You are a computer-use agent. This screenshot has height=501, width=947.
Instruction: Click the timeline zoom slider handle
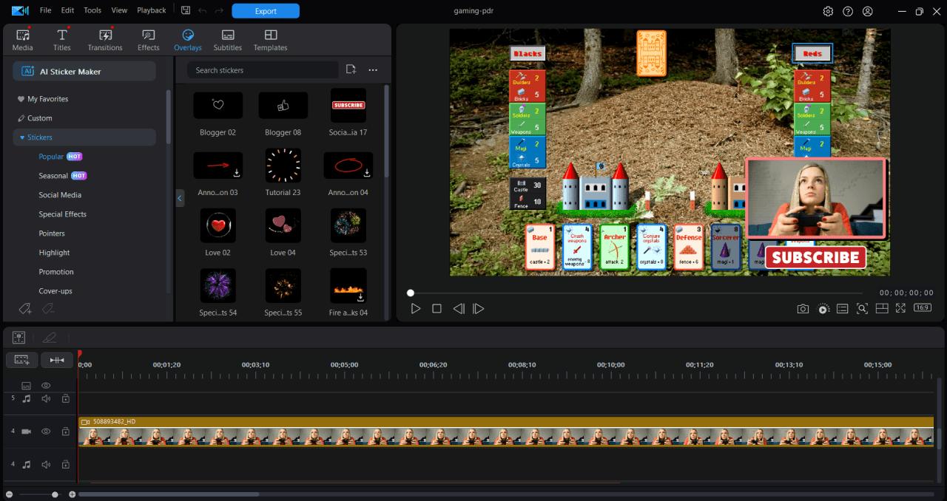click(55, 494)
